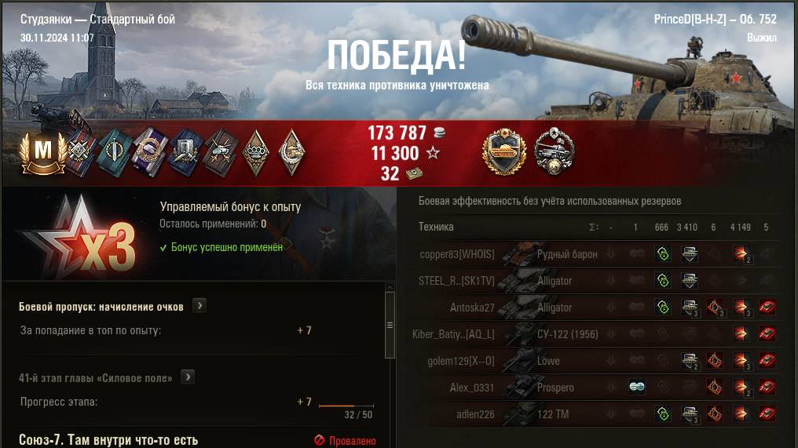Click the credits coin icon beside 173 787
Screen dimensions: 798x448
pyautogui.click(x=440, y=133)
